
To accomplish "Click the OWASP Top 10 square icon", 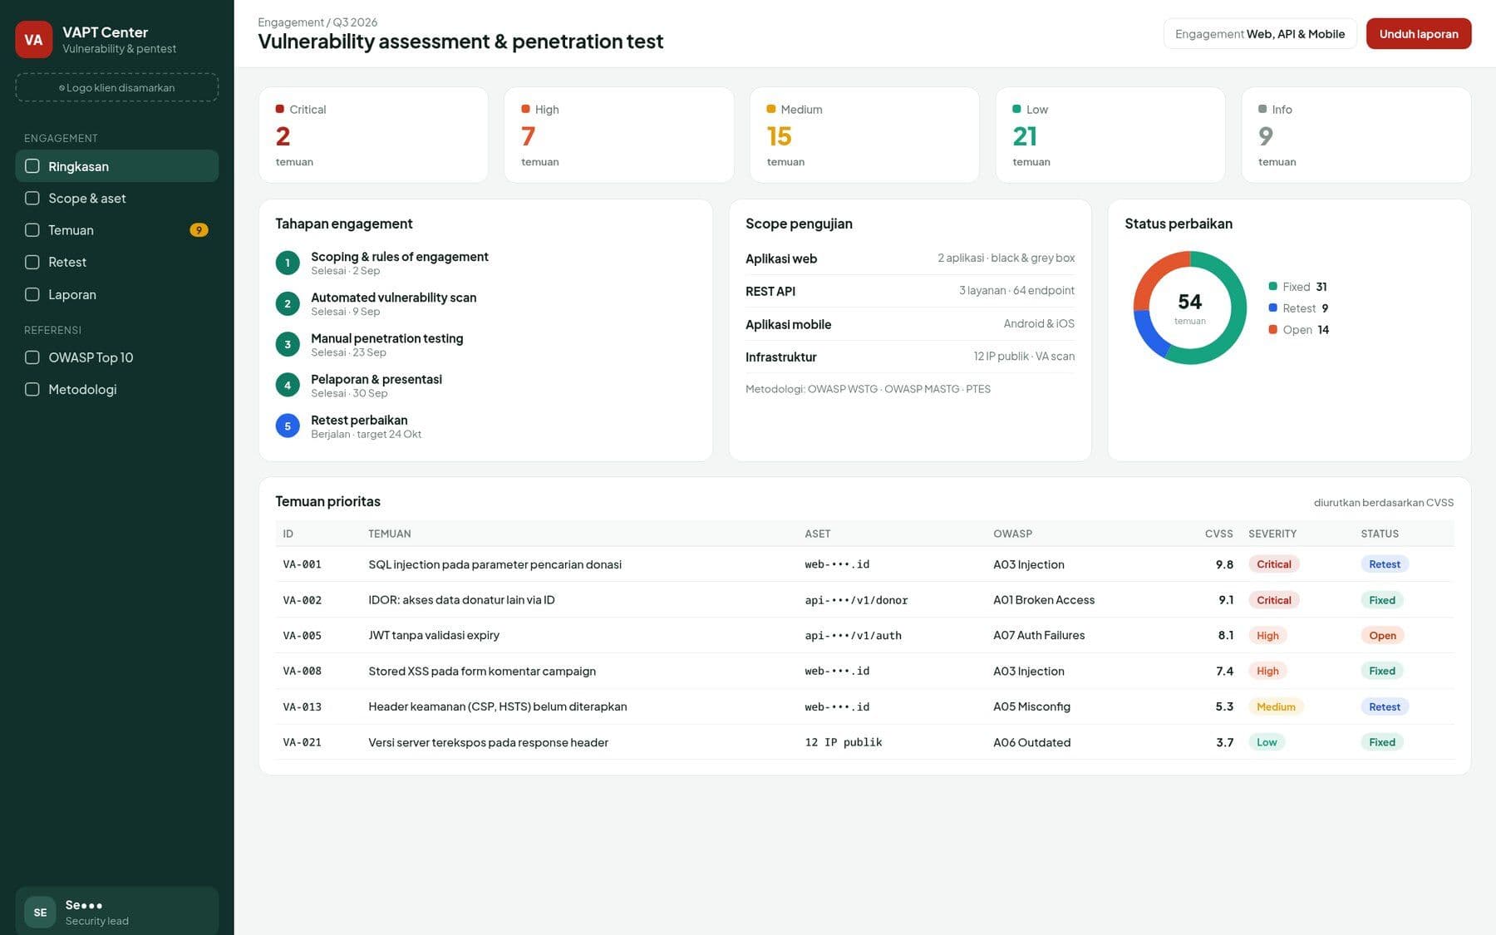I will [x=32, y=357].
